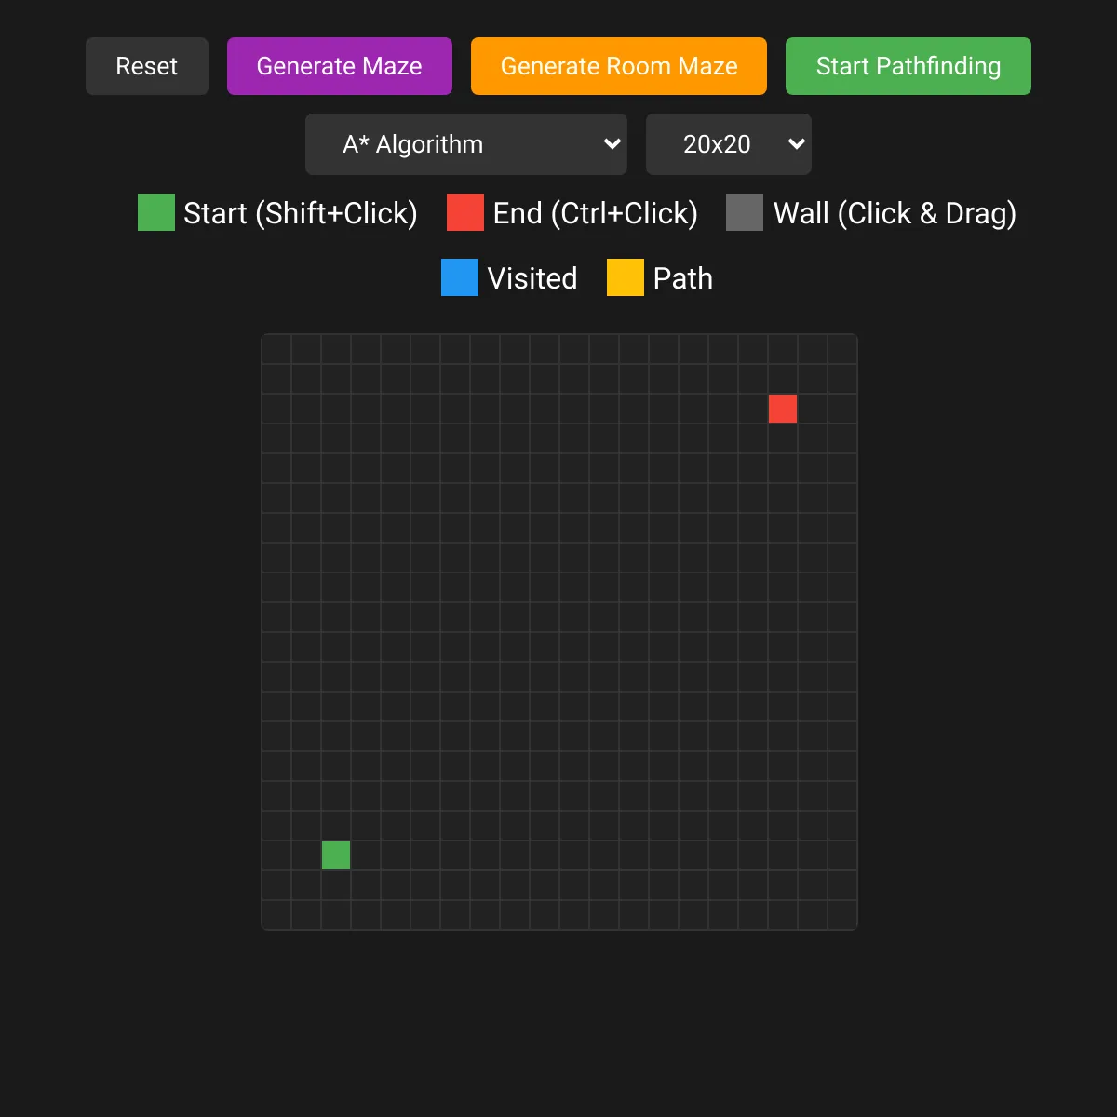Select the green start node on the grid
Viewport: 1117px width, 1117px height.
click(335, 855)
